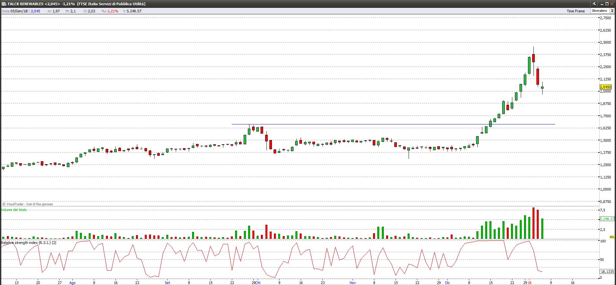616x285 pixels.
Task: Click the Dic month marker on time axis
Action: [x=447, y=283]
